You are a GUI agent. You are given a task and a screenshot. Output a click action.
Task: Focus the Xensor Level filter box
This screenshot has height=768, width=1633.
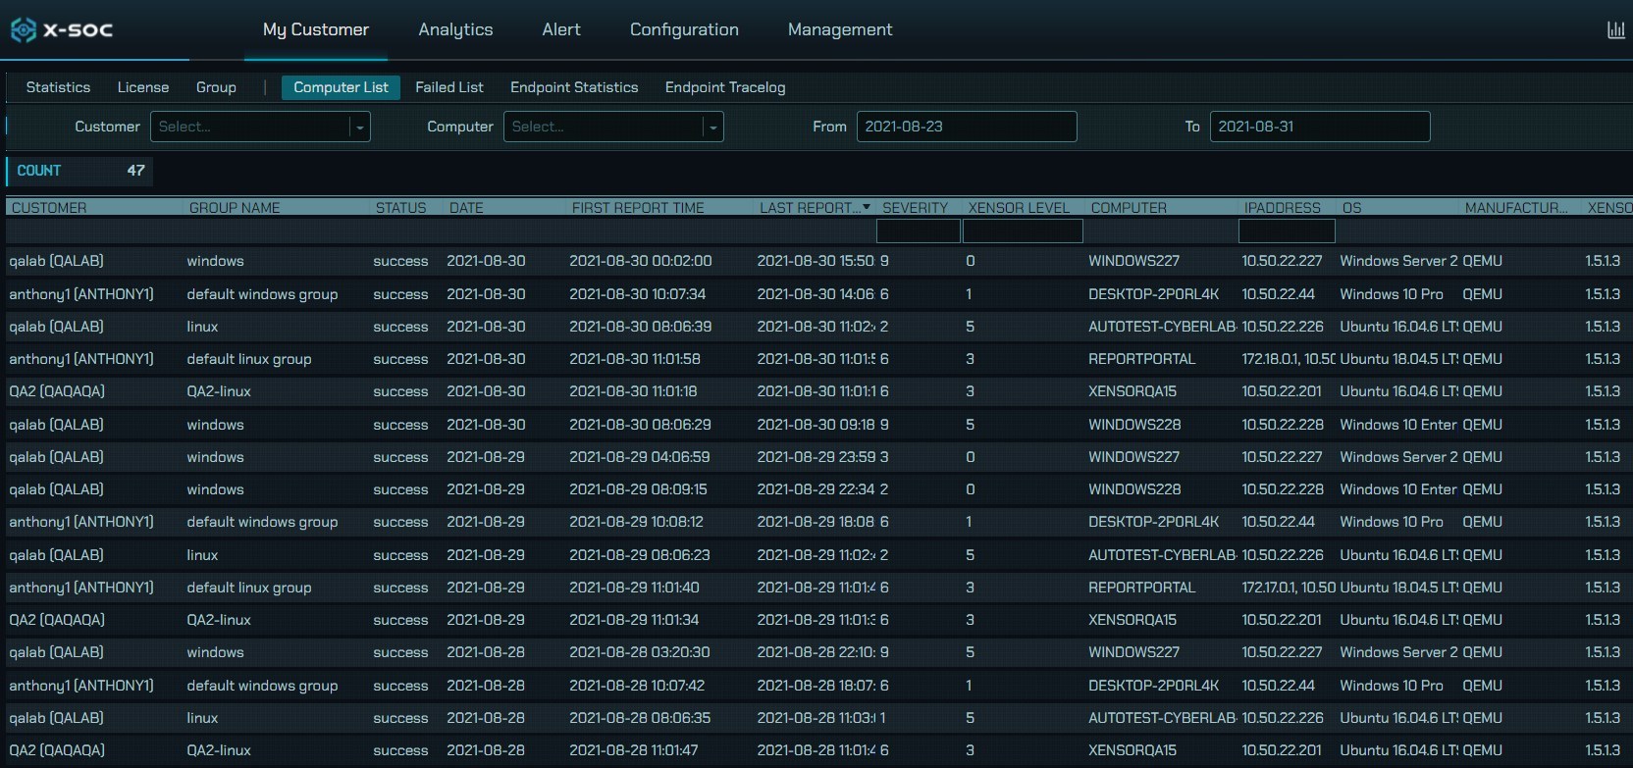coord(1023,231)
